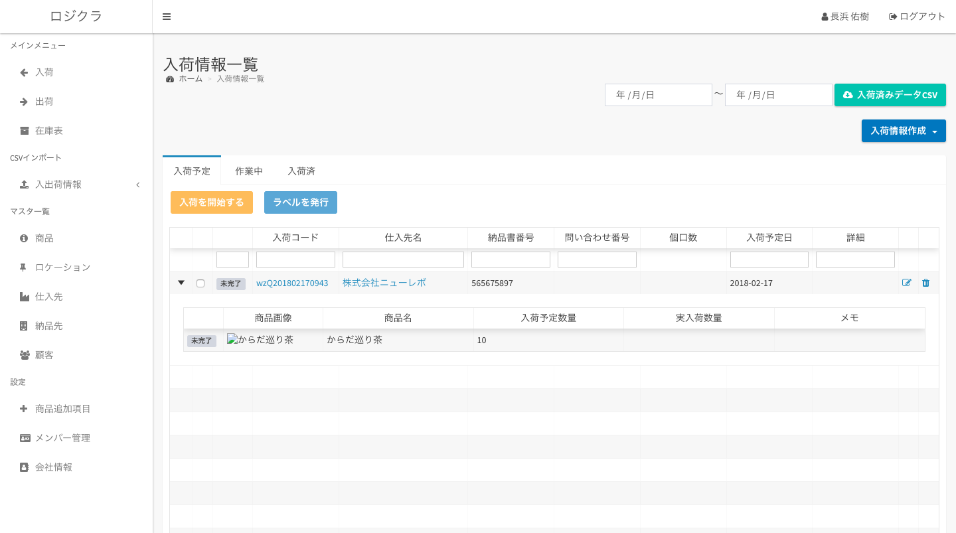Switch to the 入荷済 tab
Viewport: 956px width, 533px height.
[301, 171]
